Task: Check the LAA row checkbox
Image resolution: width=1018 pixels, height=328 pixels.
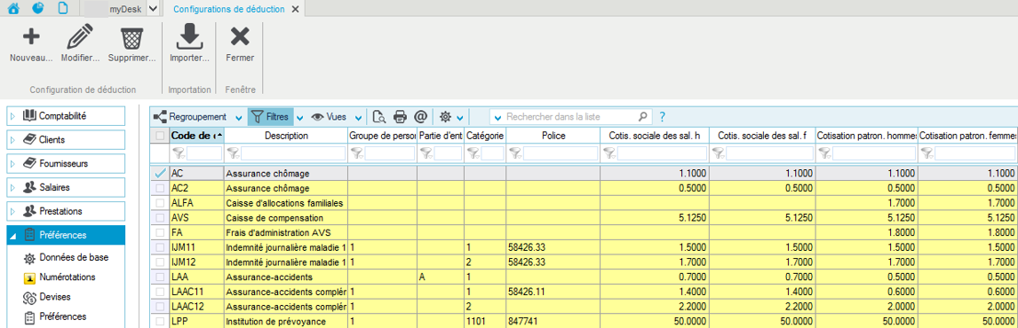Action: point(160,277)
